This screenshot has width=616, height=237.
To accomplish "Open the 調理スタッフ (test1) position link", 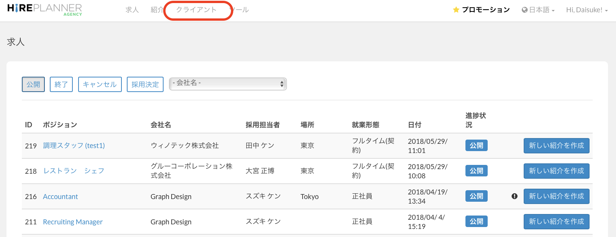I will tap(74, 146).
